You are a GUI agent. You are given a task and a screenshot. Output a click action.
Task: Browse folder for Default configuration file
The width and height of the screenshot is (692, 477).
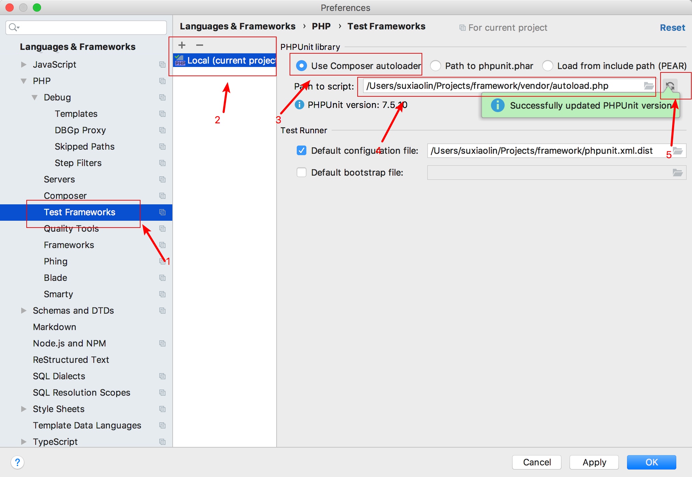[678, 151]
